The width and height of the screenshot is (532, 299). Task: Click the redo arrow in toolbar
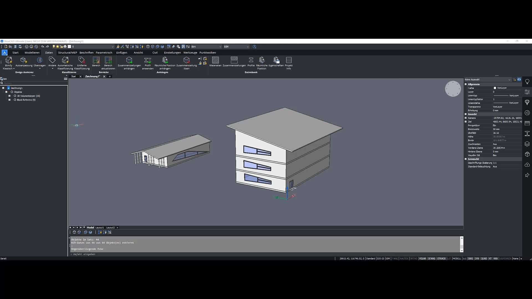[x=47, y=47]
